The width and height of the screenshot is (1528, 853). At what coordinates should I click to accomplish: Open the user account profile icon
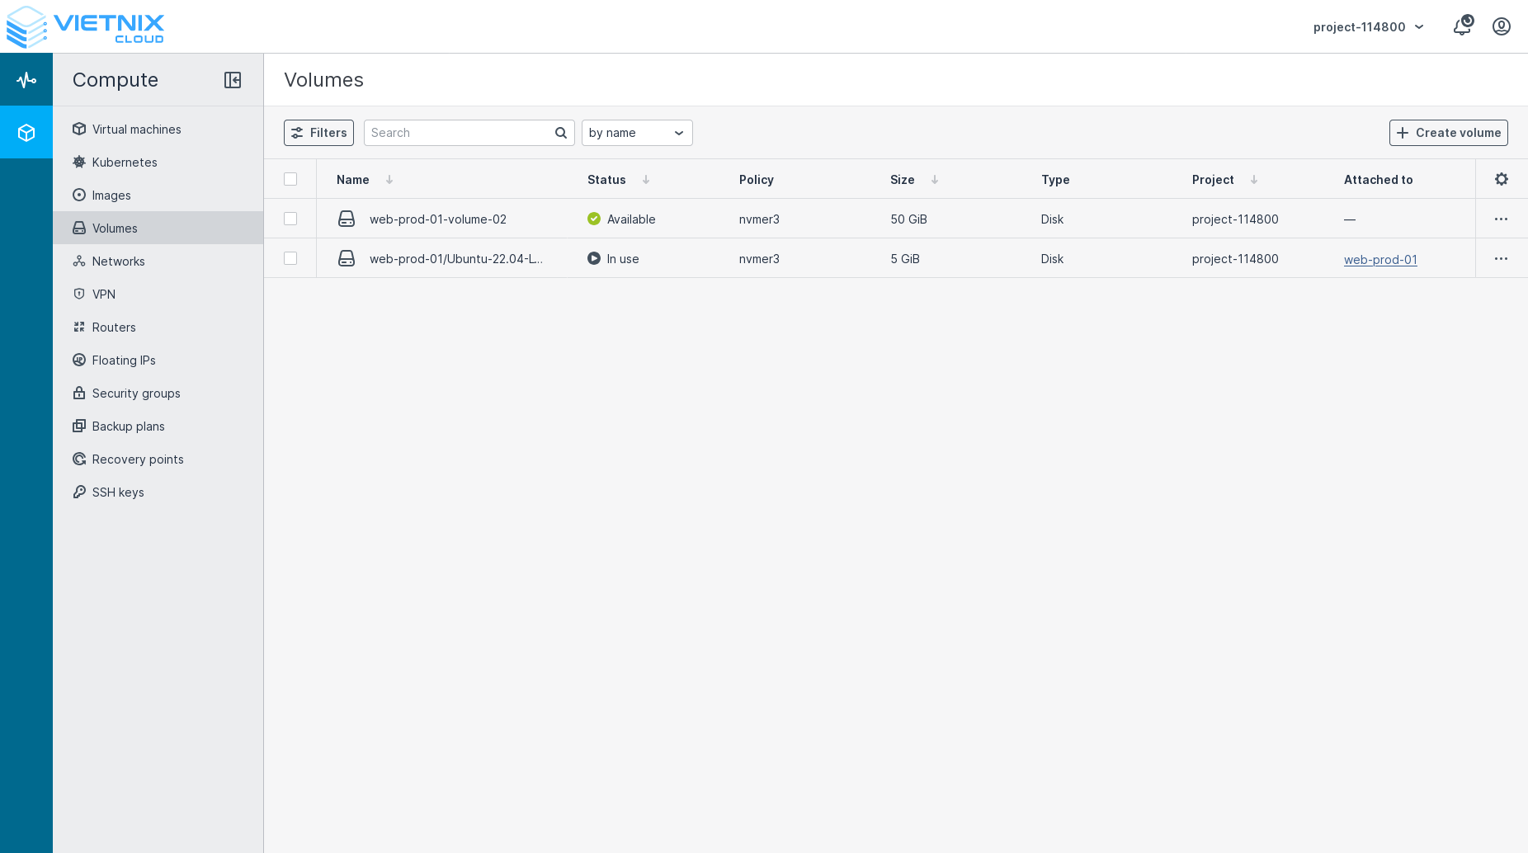pos(1502,26)
